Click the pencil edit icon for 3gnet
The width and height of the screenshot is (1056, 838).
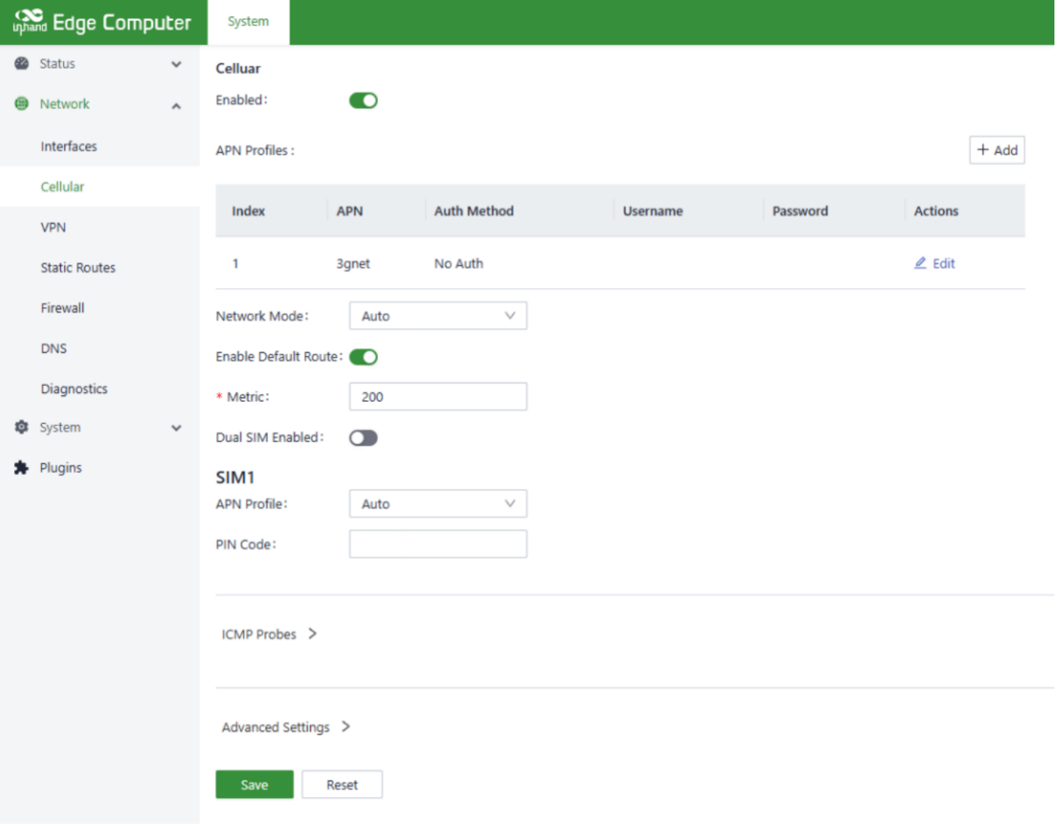pyautogui.click(x=920, y=264)
